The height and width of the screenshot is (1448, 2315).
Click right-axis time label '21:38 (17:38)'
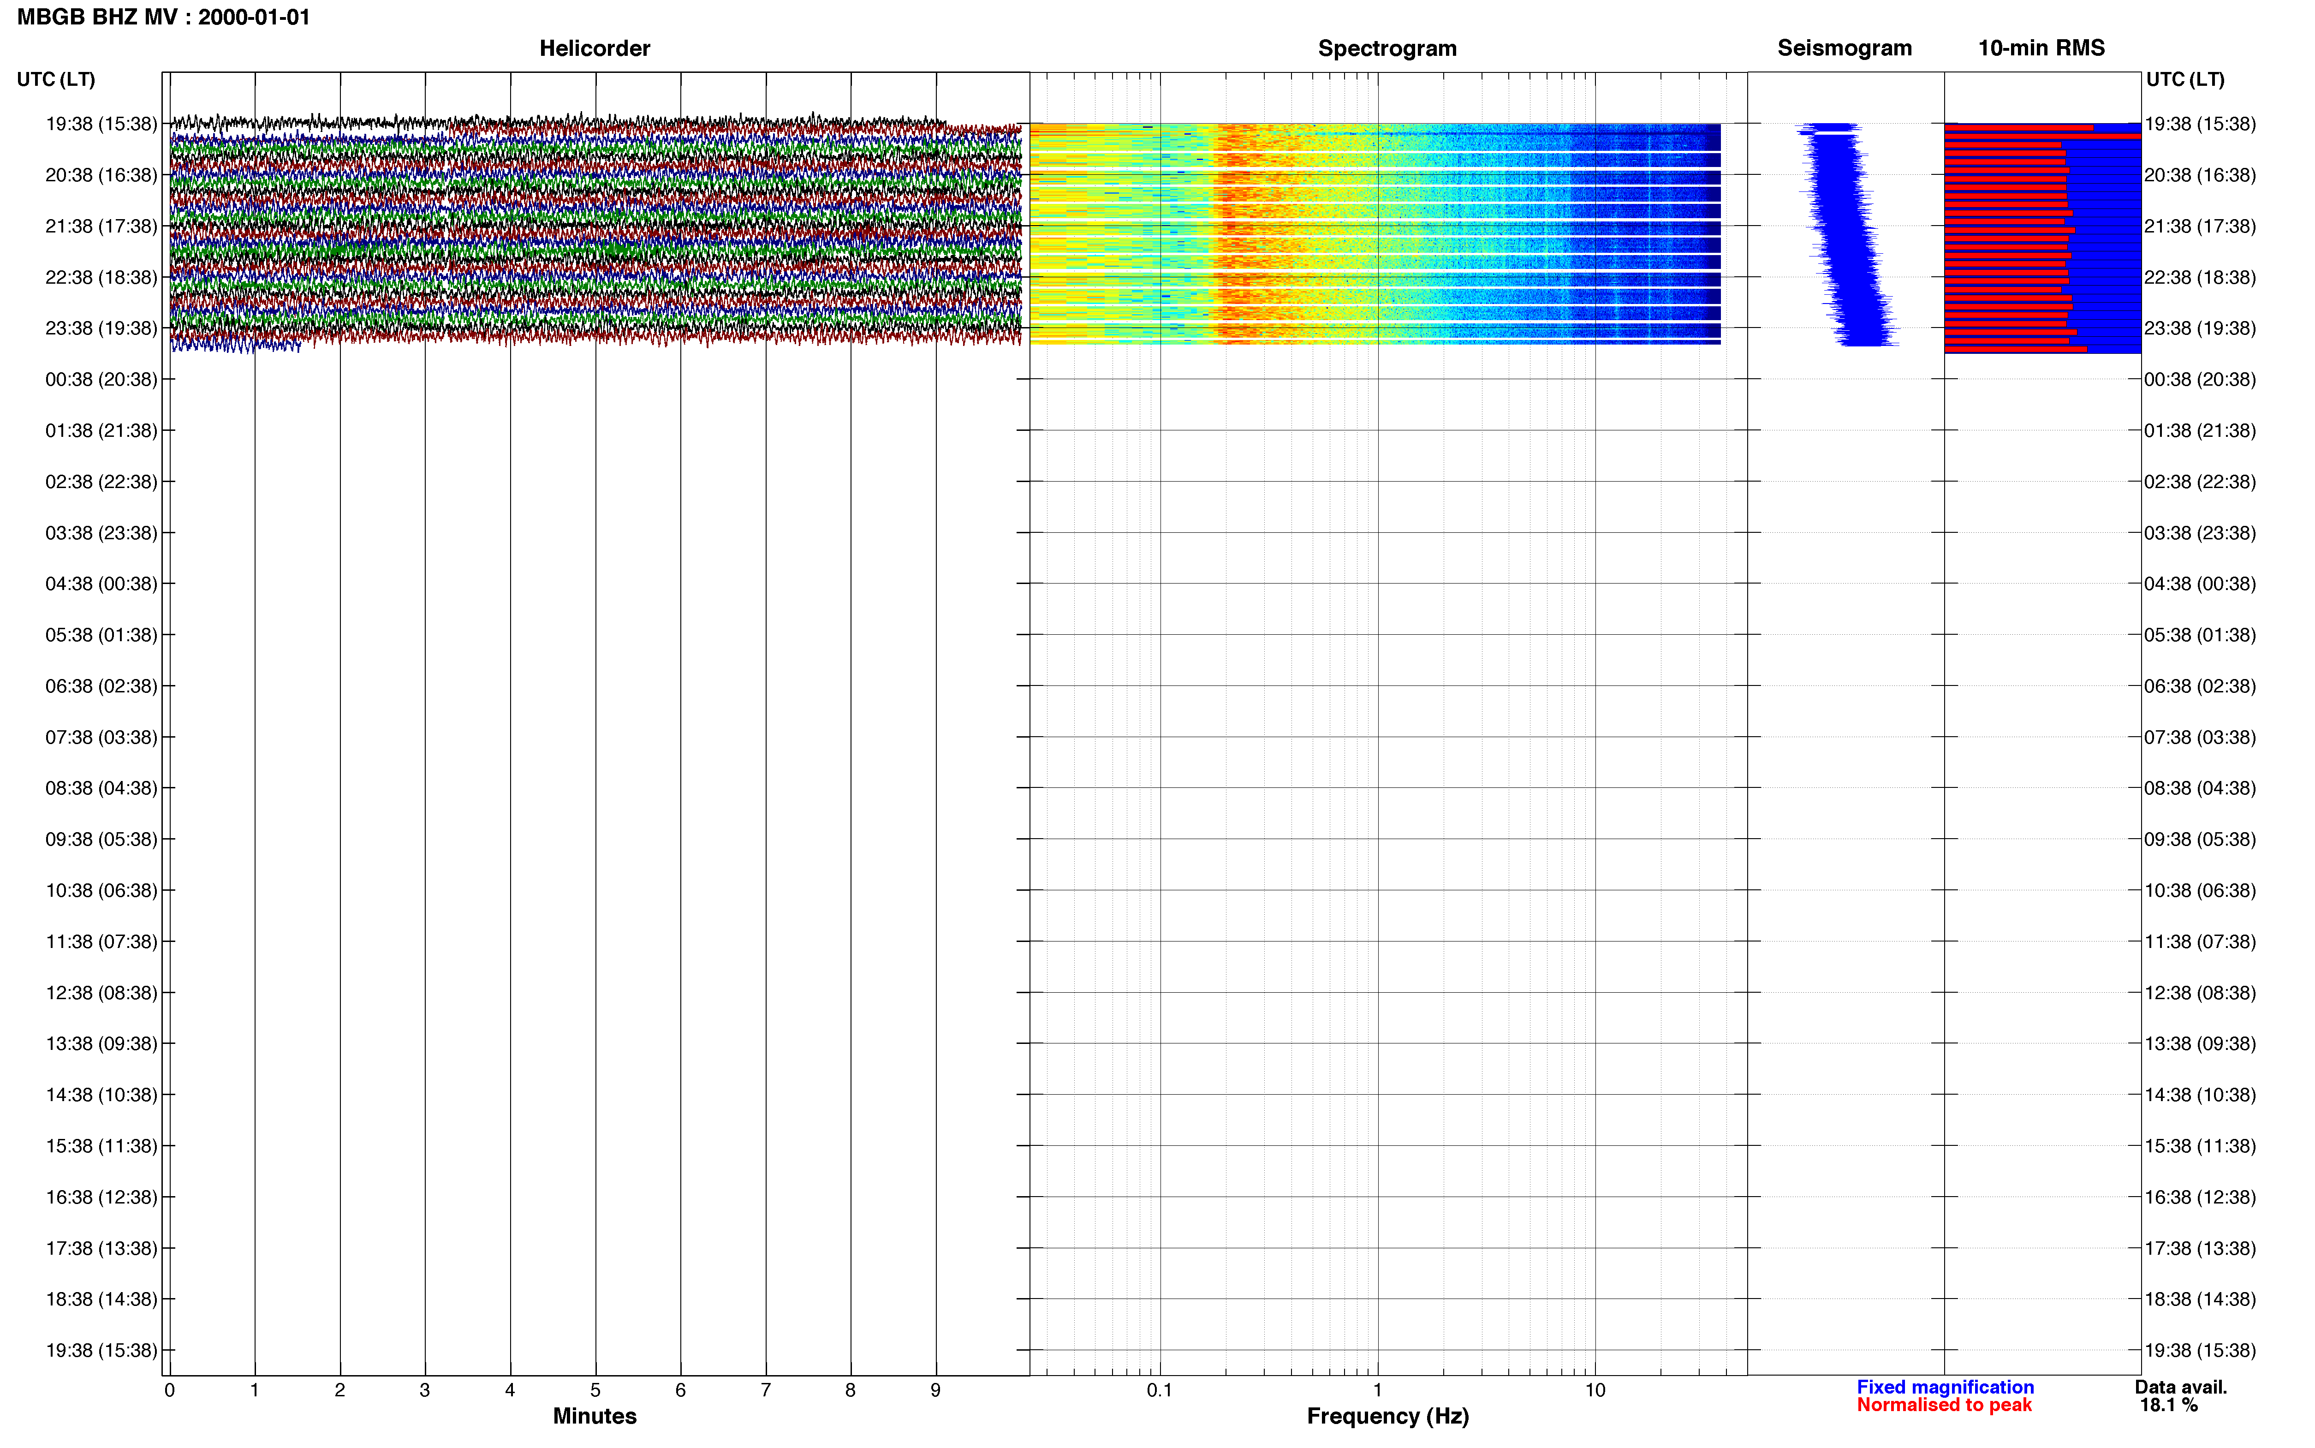[2200, 226]
